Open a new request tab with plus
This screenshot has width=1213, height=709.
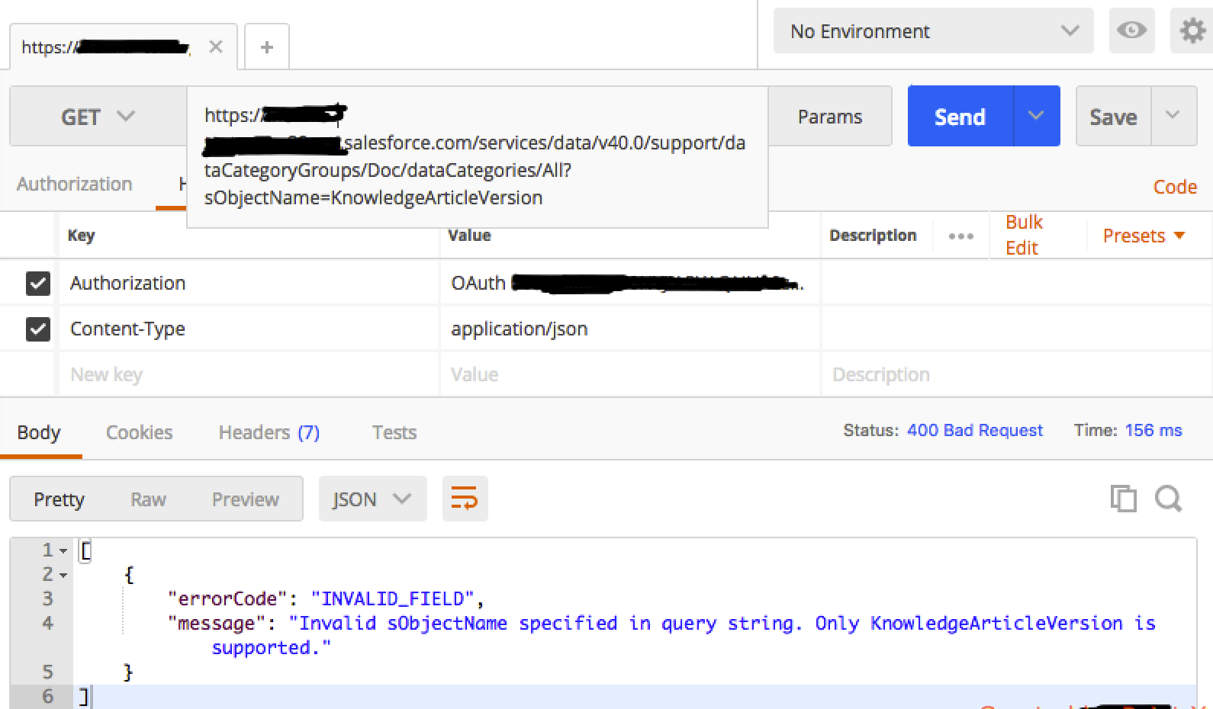(266, 47)
